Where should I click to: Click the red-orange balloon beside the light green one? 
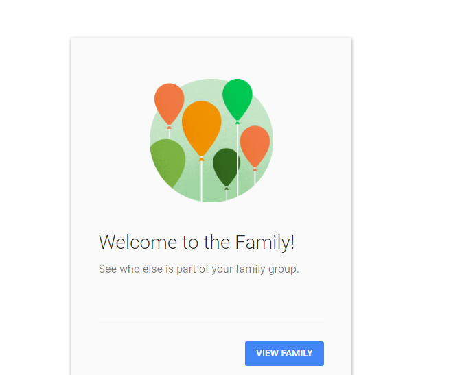coord(169,103)
